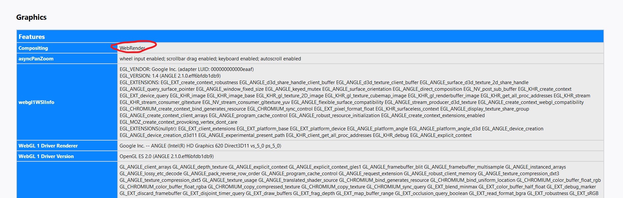Click the line starting EGL_ANGLE_device_creation_d3d11
623x198 pixels.
coord(295,135)
